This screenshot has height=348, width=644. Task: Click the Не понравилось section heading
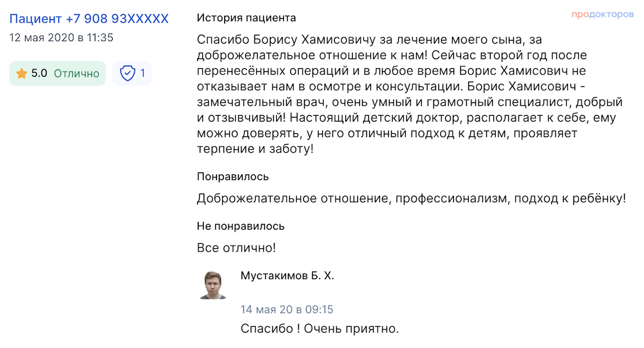(240, 226)
